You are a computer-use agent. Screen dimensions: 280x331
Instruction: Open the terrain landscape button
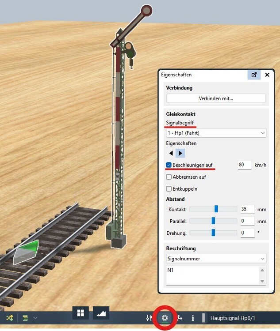coord(101,313)
